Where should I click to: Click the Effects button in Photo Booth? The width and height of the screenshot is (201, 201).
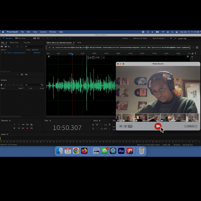191,126
